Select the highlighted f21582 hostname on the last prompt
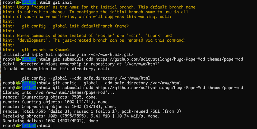257x129 pixels. point(29,126)
